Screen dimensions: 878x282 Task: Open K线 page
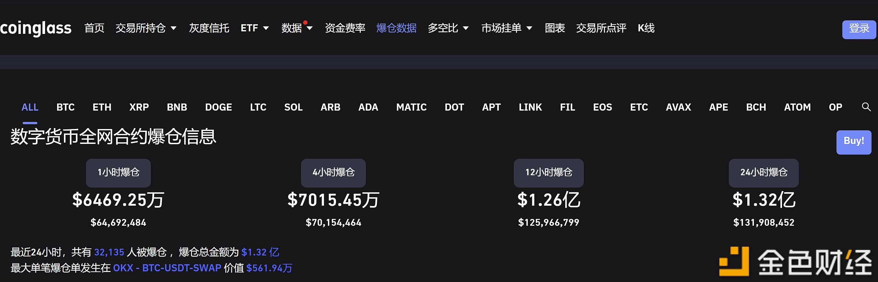(646, 28)
